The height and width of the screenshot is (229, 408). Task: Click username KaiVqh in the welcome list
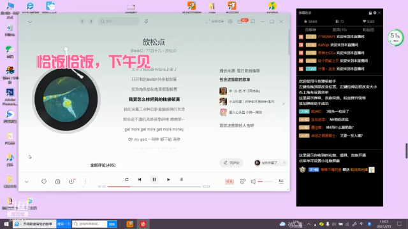(x=323, y=45)
